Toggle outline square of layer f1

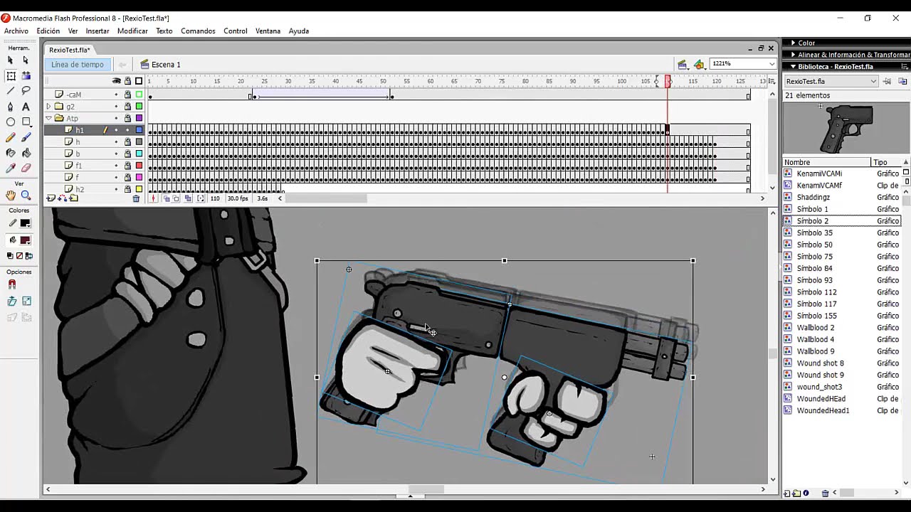click(x=139, y=166)
